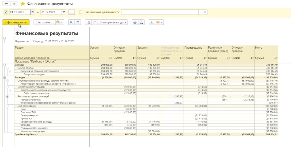Collapse the Расходы group

click(x=4, y=77)
